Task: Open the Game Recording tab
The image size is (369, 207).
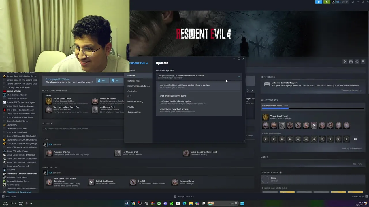Action: 135,101
